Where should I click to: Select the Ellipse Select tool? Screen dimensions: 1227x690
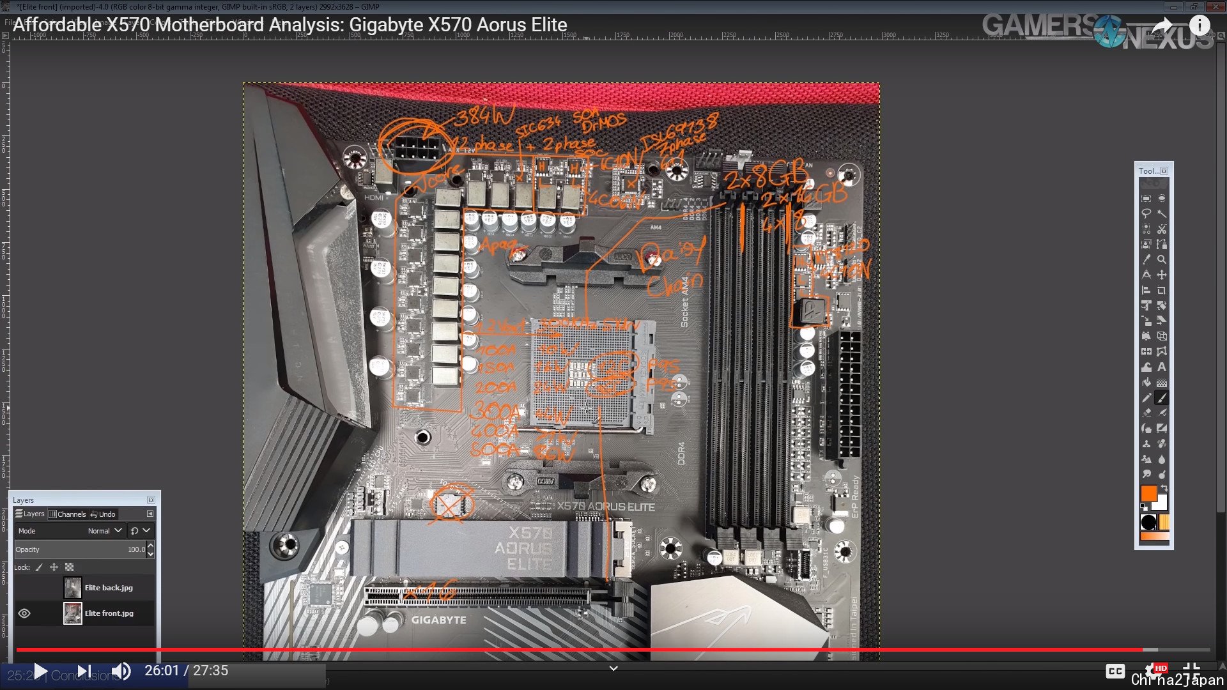pyautogui.click(x=1162, y=199)
